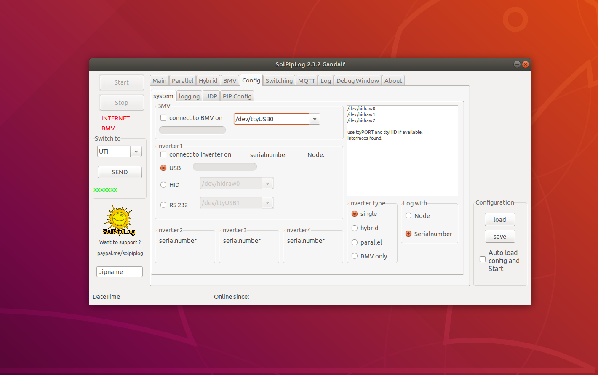598x375 pixels.
Task: Click the SolPipLog 2.3.2 Gandalf title bar
Action: [x=310, y=64]
